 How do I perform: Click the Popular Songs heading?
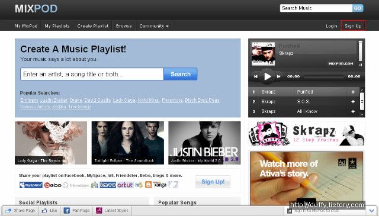point(177,202)
